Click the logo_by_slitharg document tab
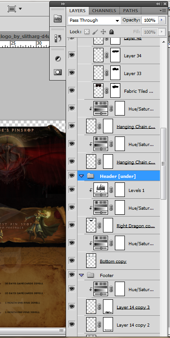Image resolution: width=170 pixels, height=338 pixels. 25,36
